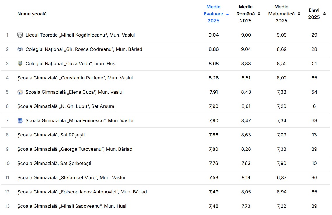The width and height of the screenshot is (332, 215).
Task: Open Școala Gimnazială, Sat Șerbotești entry
Action: pos(54,164)
